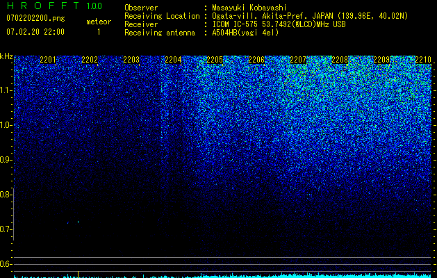The height and width of the screenshot is (278, 437).
Task: Click the 0.6 kHz axis label
Action: pos(6,264)
